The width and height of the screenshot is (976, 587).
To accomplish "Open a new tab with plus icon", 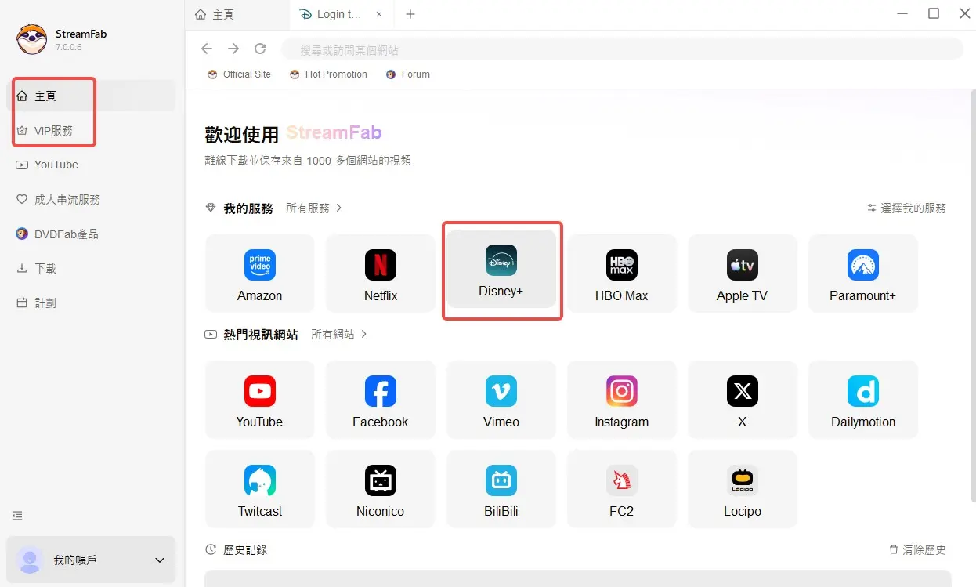I will coord(410,14).
